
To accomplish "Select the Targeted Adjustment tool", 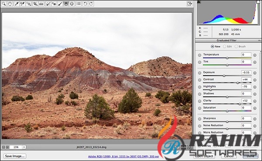I will point(28,3).
